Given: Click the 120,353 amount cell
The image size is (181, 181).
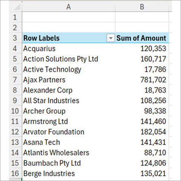Looking at the screenshot, I should pyautogui.click(x=142, y=48).
